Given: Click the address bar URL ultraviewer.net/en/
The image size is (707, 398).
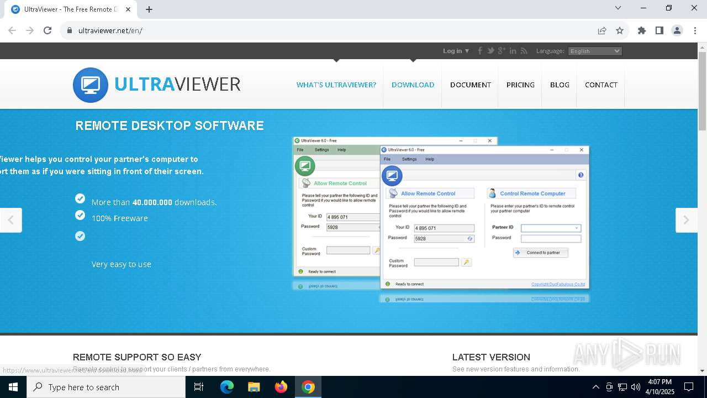Looking at the screenshot, I should coord(110,30).
